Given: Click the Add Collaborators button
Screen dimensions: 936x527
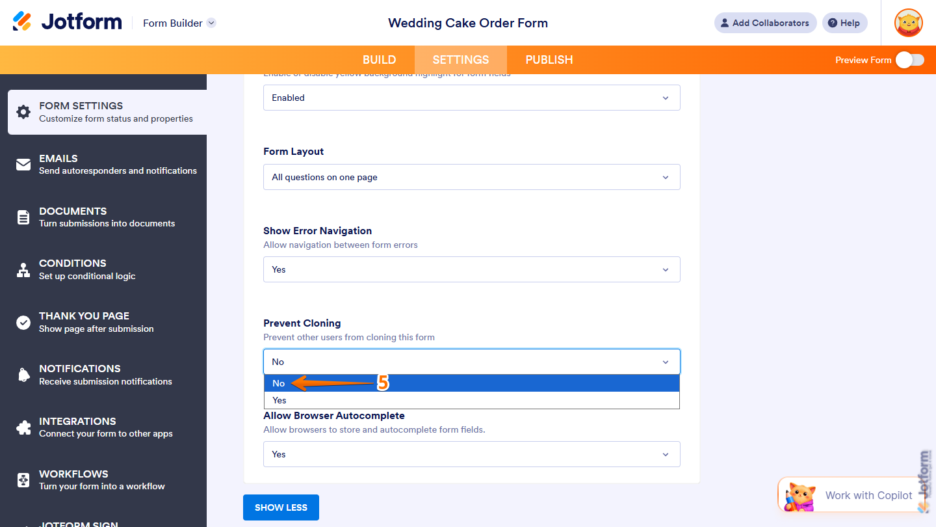Looking at the screenshot, I should (x=765, y=23).
